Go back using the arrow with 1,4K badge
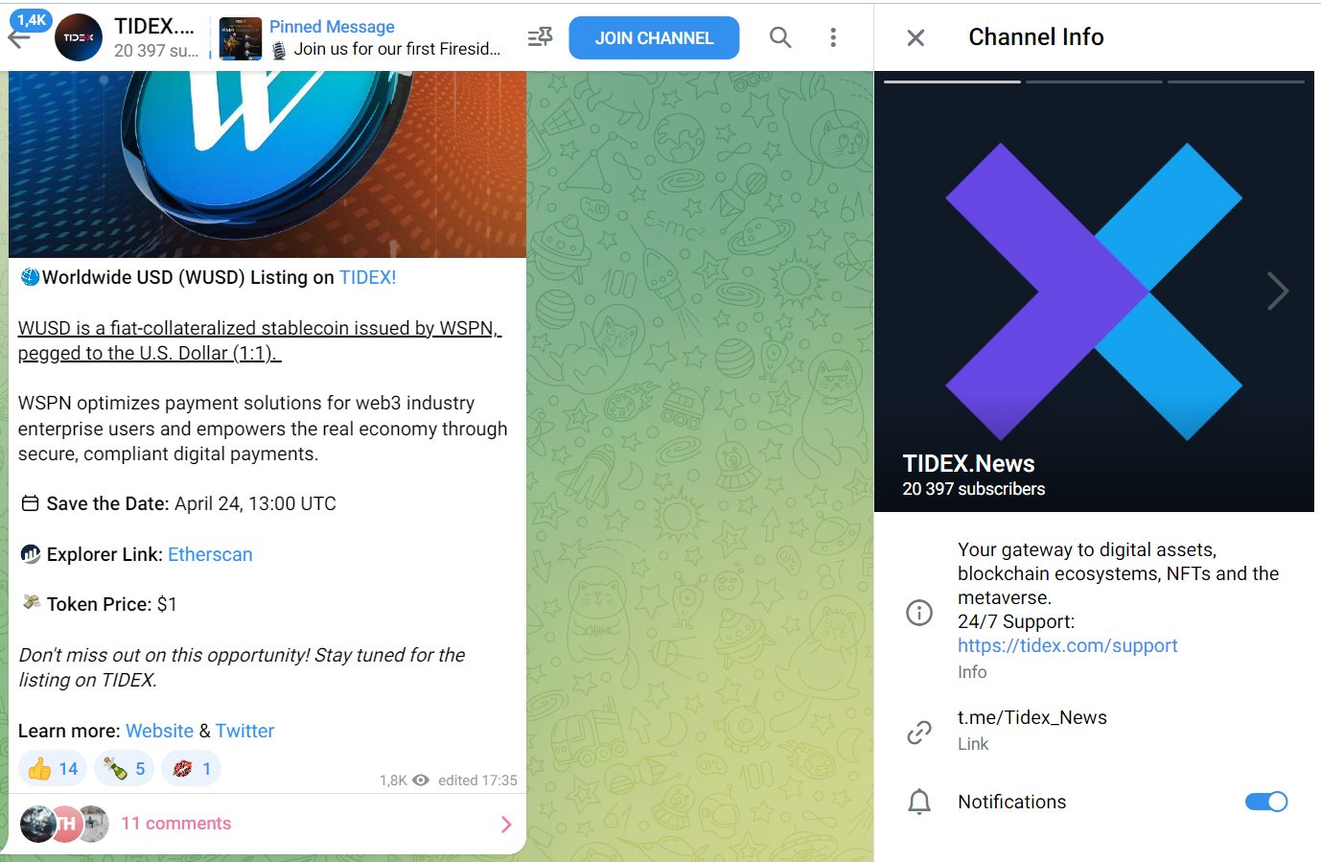 click(x=19, y=37)
